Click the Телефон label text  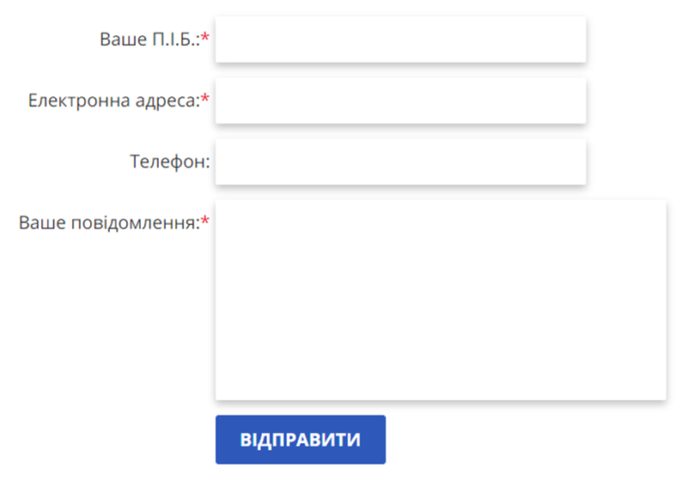169,161
